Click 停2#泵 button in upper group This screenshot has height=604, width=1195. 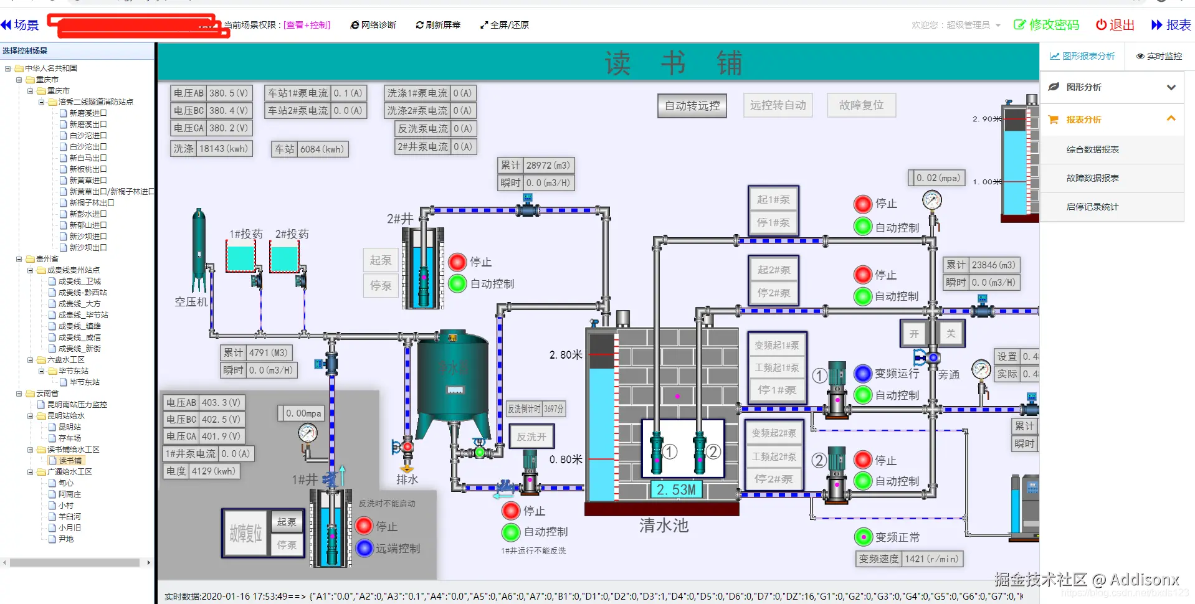pyautogui.click(x=774, y=293)
